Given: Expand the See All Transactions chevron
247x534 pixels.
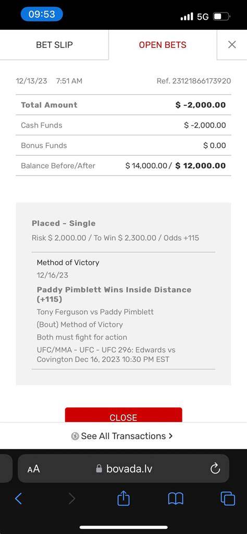Looking at the screenshot, I should (171, 436).
